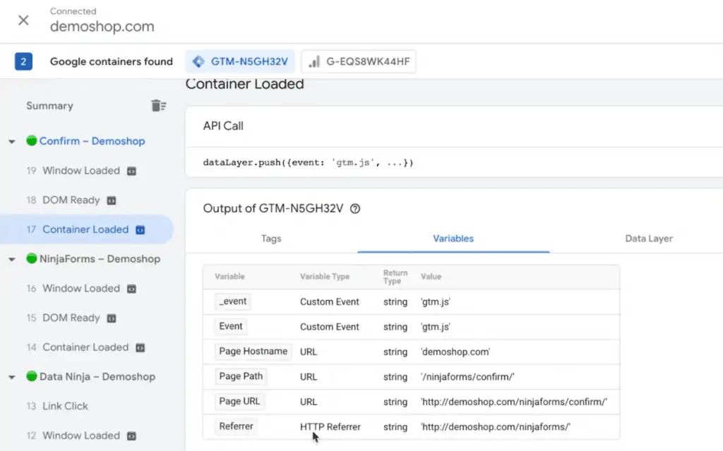Open the help icon beside Output of GTM-N5GH32V
The image size is (723, 451).
(354, 208)
